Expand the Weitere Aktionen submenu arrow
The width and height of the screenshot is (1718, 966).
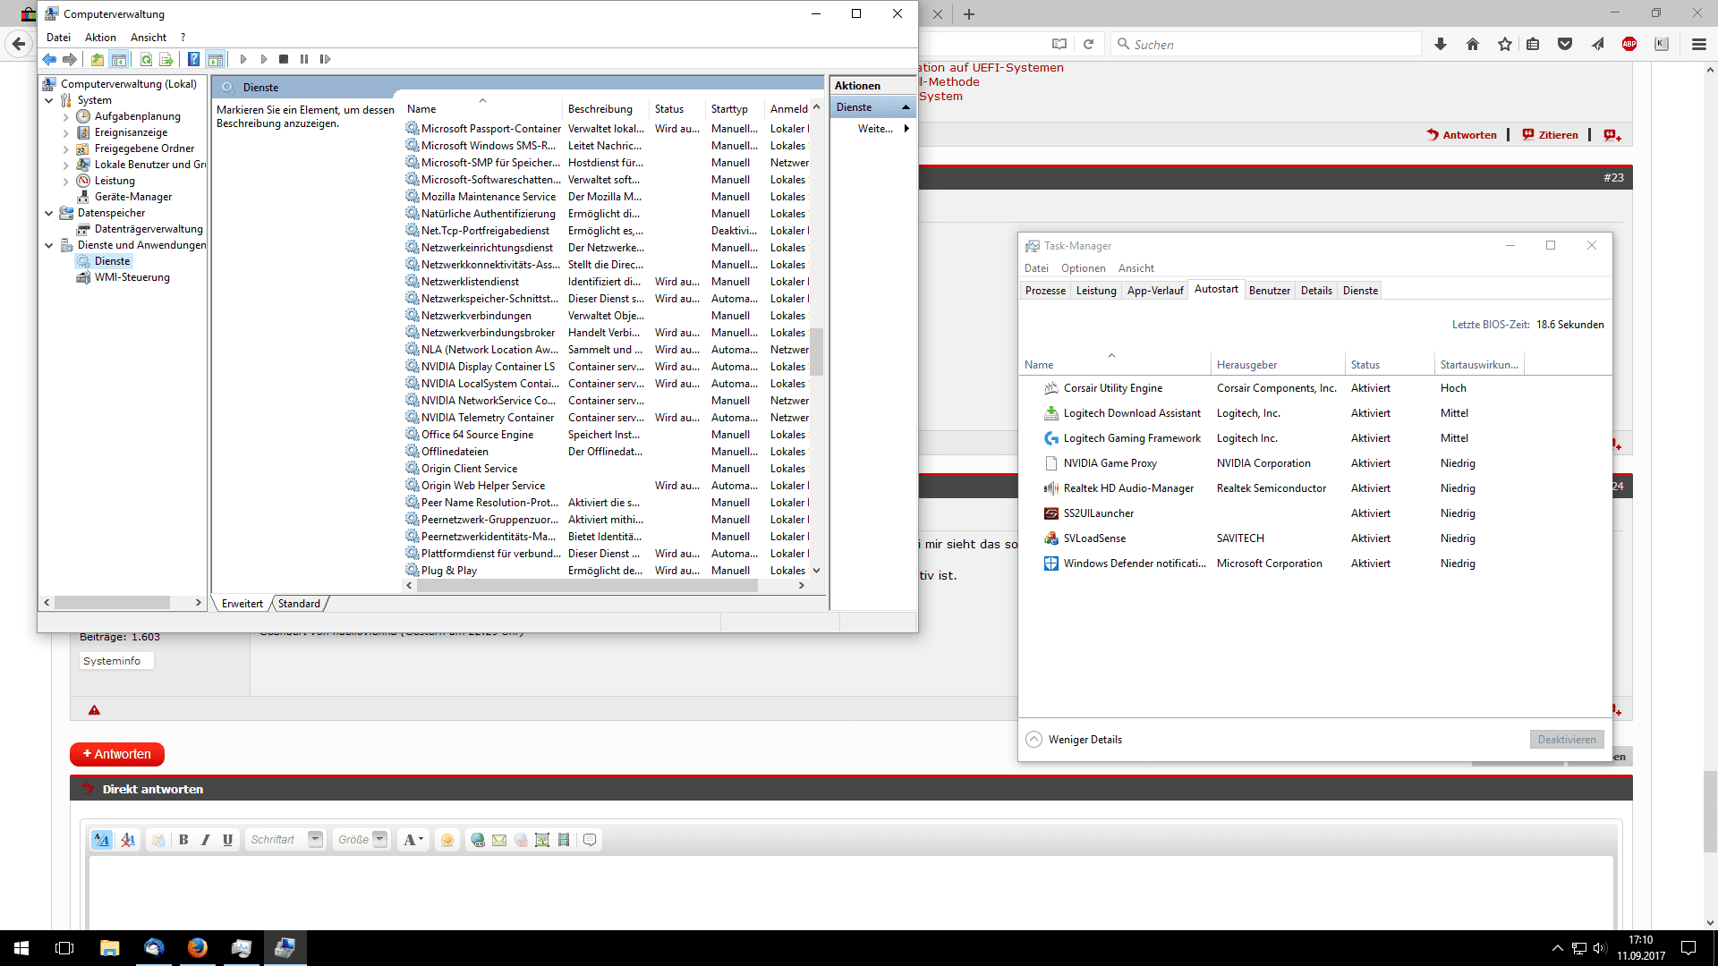[906, 128]
